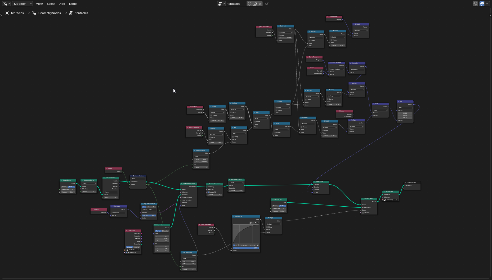The image size is (492, 280).
Task: Unlink the tentacles node group
Action: coord(260,4)
